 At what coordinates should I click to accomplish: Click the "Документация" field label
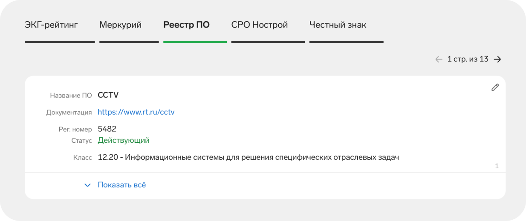point(69,113)
